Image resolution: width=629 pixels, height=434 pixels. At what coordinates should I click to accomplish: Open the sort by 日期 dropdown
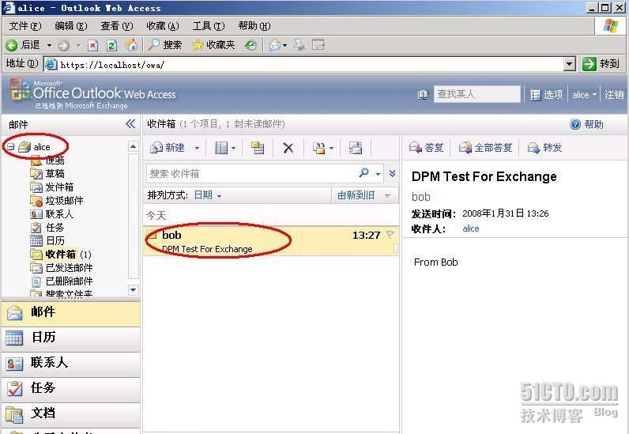tap(207, 195)
